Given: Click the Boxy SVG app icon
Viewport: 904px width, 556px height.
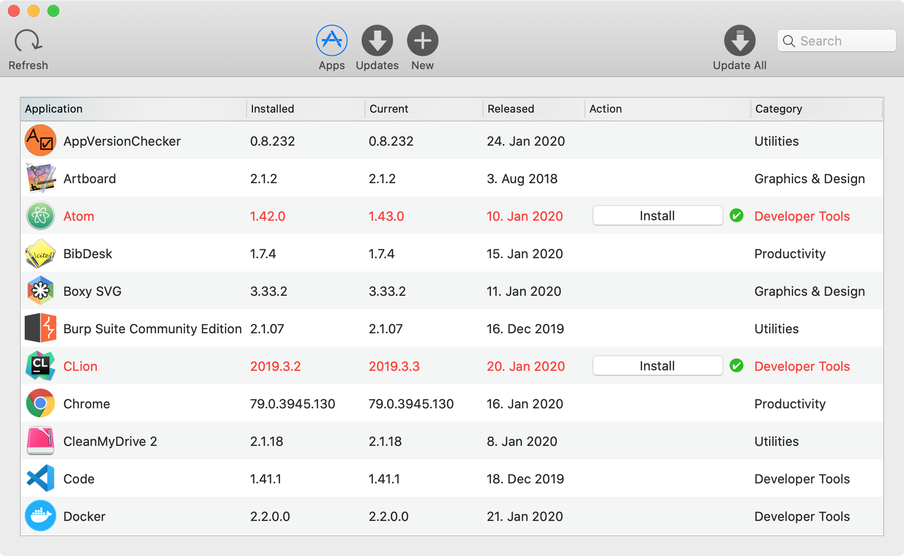Looking at the screenshot, I should 41,291.
